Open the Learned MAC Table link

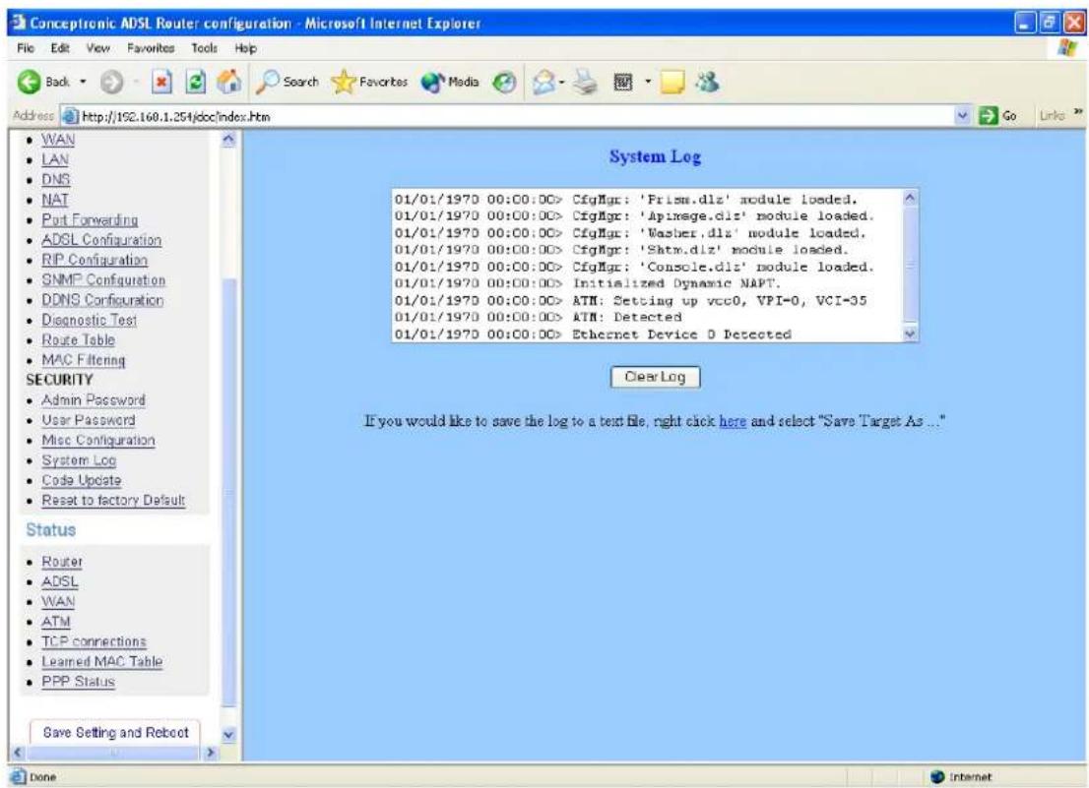[102, 662]
